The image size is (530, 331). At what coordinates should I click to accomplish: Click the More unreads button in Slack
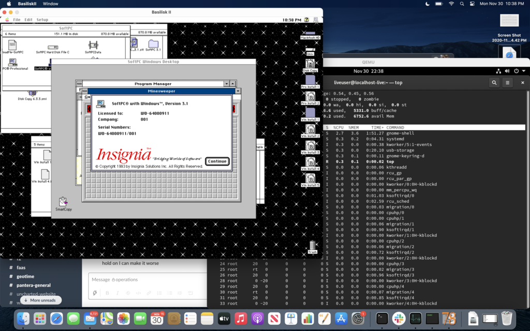40,300
